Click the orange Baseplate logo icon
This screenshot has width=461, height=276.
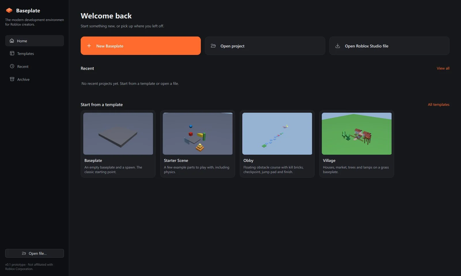click(9, 10)
